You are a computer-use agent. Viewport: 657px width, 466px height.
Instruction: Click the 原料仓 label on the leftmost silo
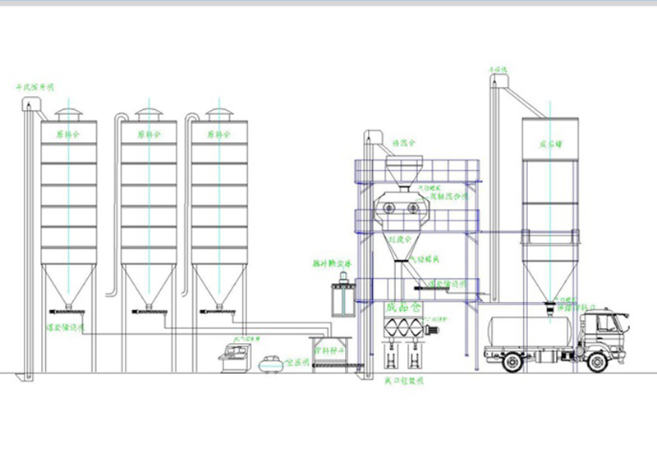pyautogui.click(x=69, y=133)
